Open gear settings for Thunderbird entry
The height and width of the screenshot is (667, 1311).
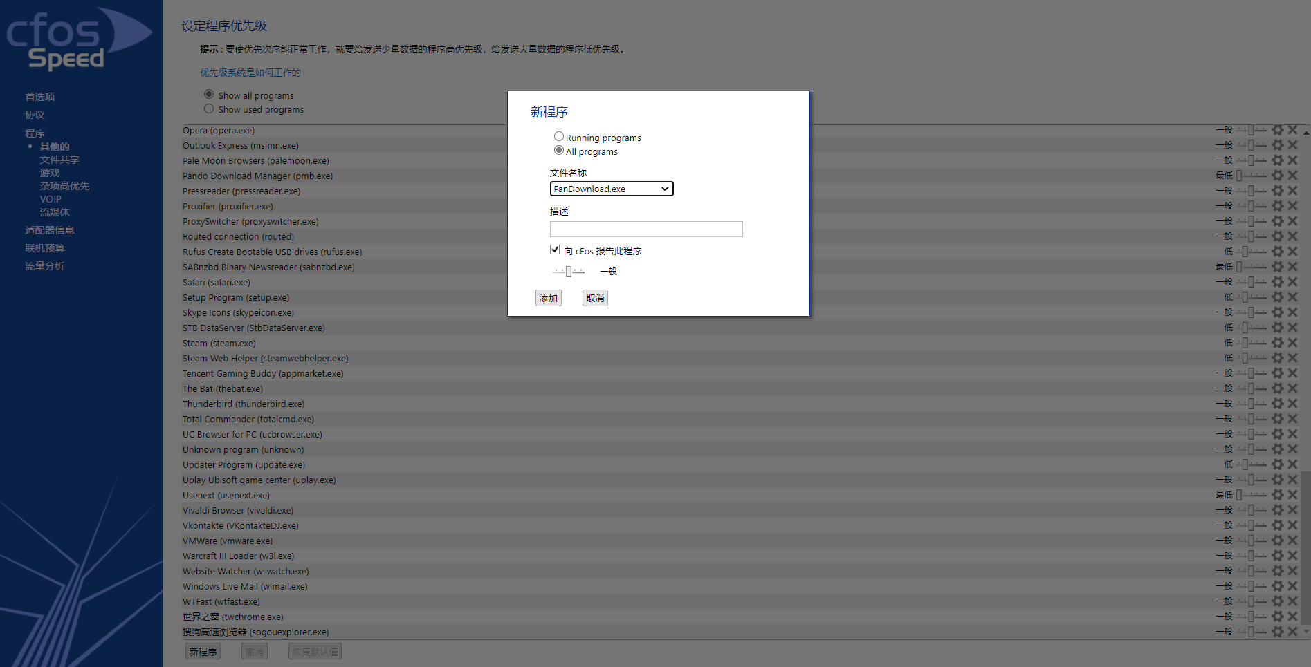click(x=1276, y=403)
